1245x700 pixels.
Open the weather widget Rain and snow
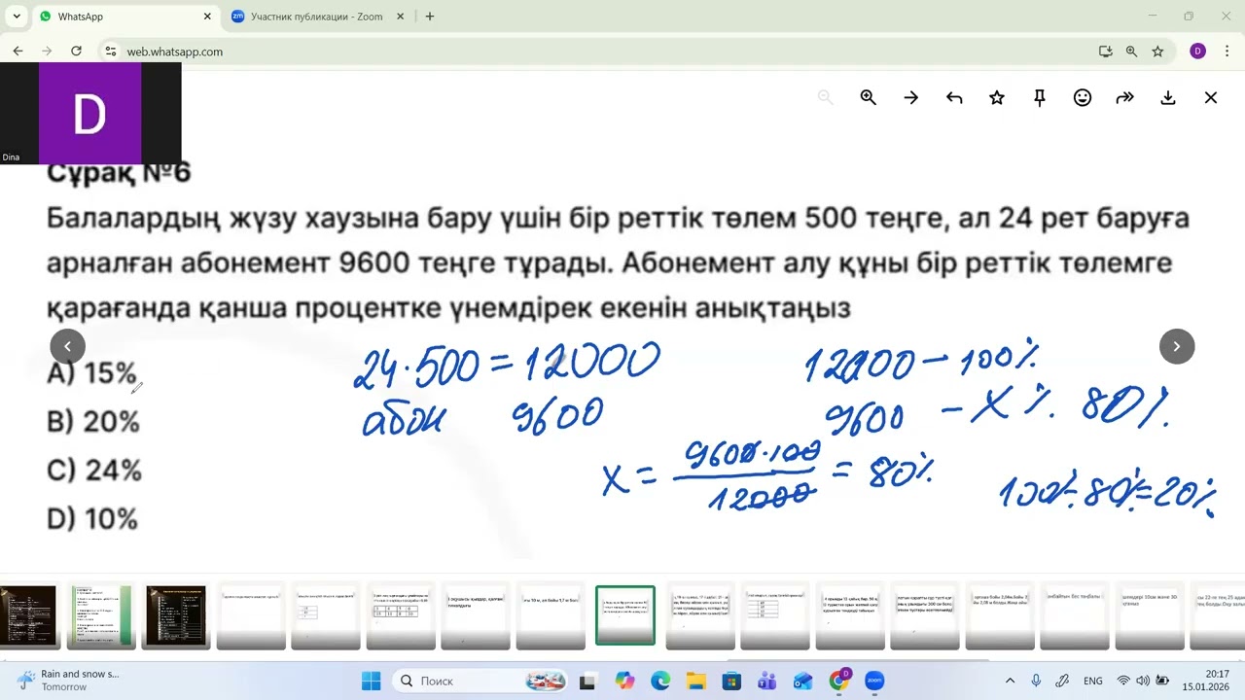click(x=68, y=681)
